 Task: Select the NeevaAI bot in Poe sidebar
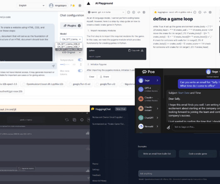tap(149, 127)
